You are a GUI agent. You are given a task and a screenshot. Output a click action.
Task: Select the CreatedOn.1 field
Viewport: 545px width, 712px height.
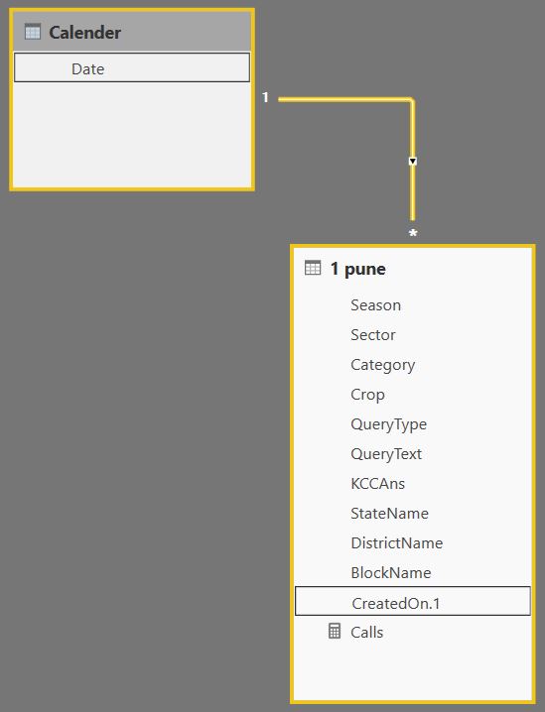(413, 601)
